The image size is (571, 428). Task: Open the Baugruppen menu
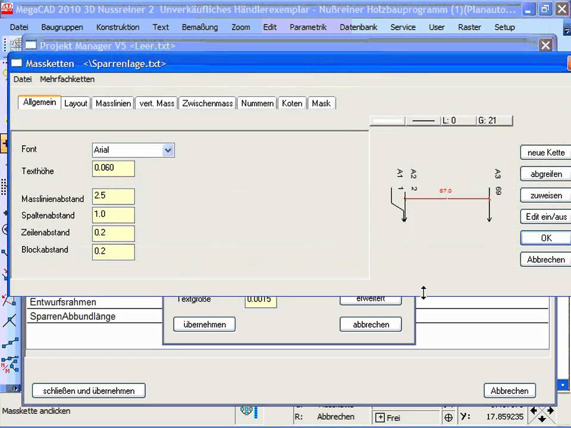[62, 27]
